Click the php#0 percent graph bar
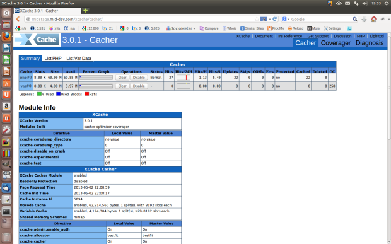The image size is (391, 244). point(96,78)
